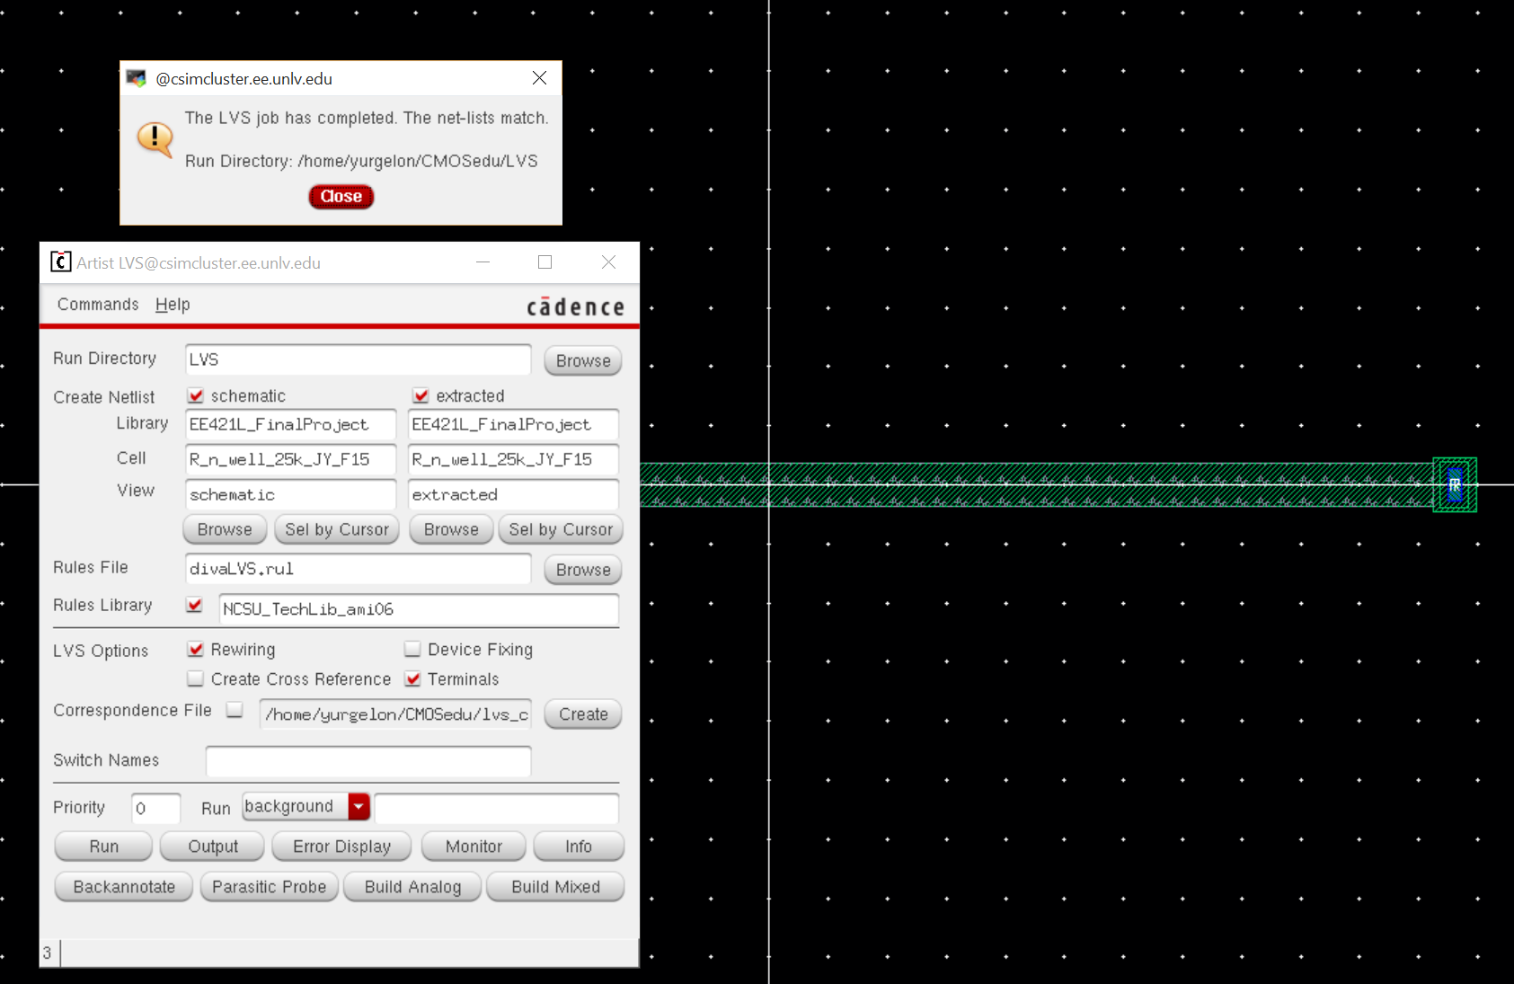
Task: Enable Create Cross Reference option
Action: point(196,678)
